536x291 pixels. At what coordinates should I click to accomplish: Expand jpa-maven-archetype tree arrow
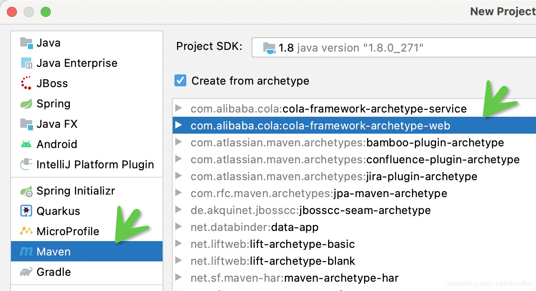coord(179,193)
